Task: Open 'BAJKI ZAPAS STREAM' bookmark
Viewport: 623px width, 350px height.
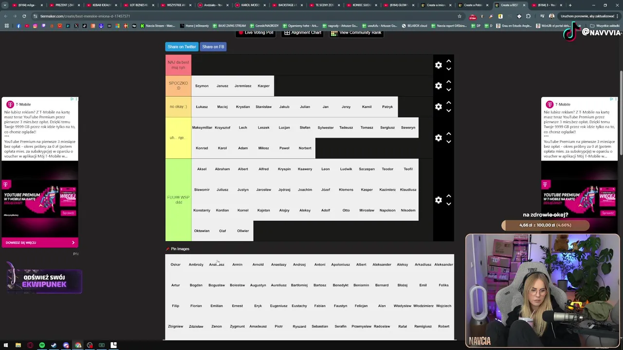Action: (x=228, y=26)
